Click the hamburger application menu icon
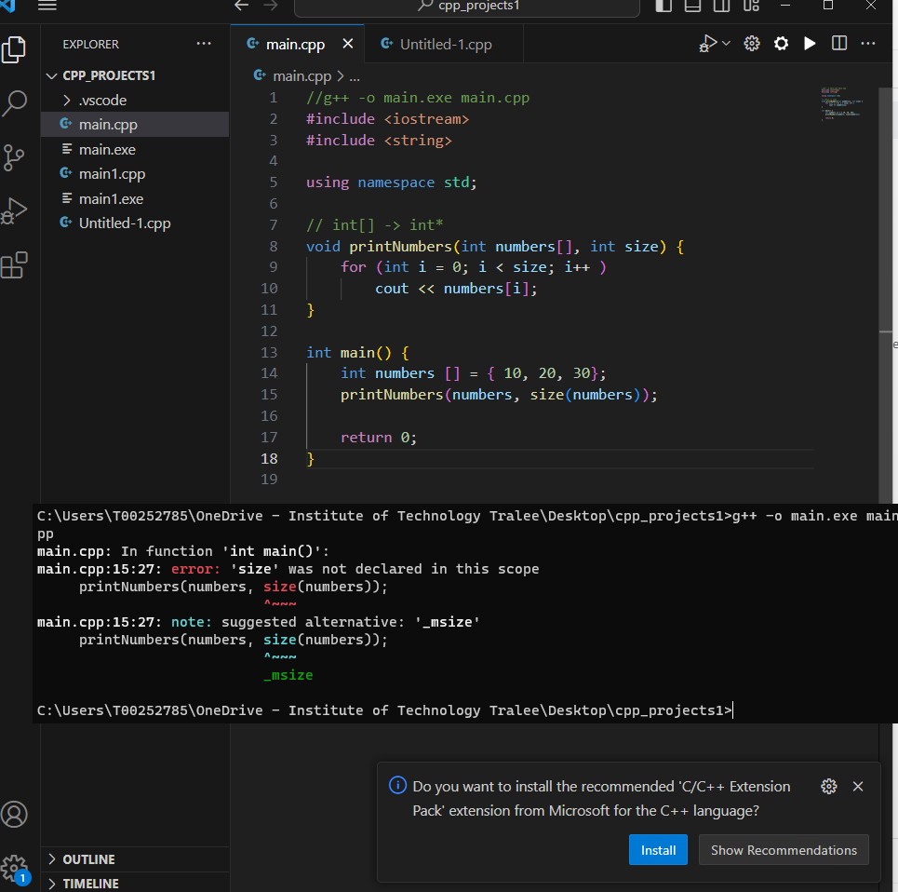The height and width of the screenshot is (892, 898). 47,6
